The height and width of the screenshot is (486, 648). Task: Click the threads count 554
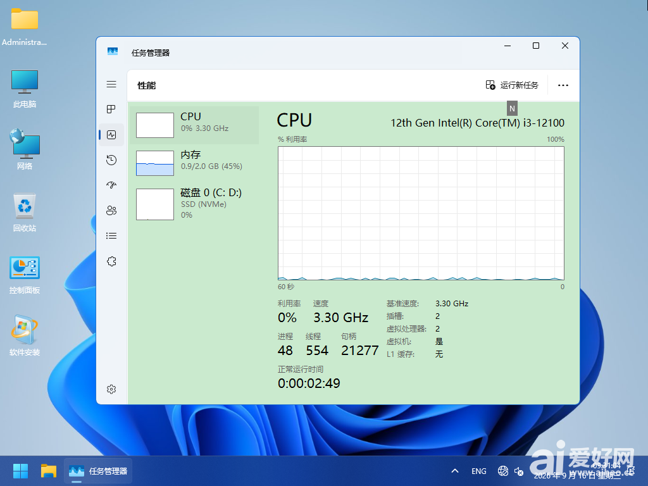317,351
